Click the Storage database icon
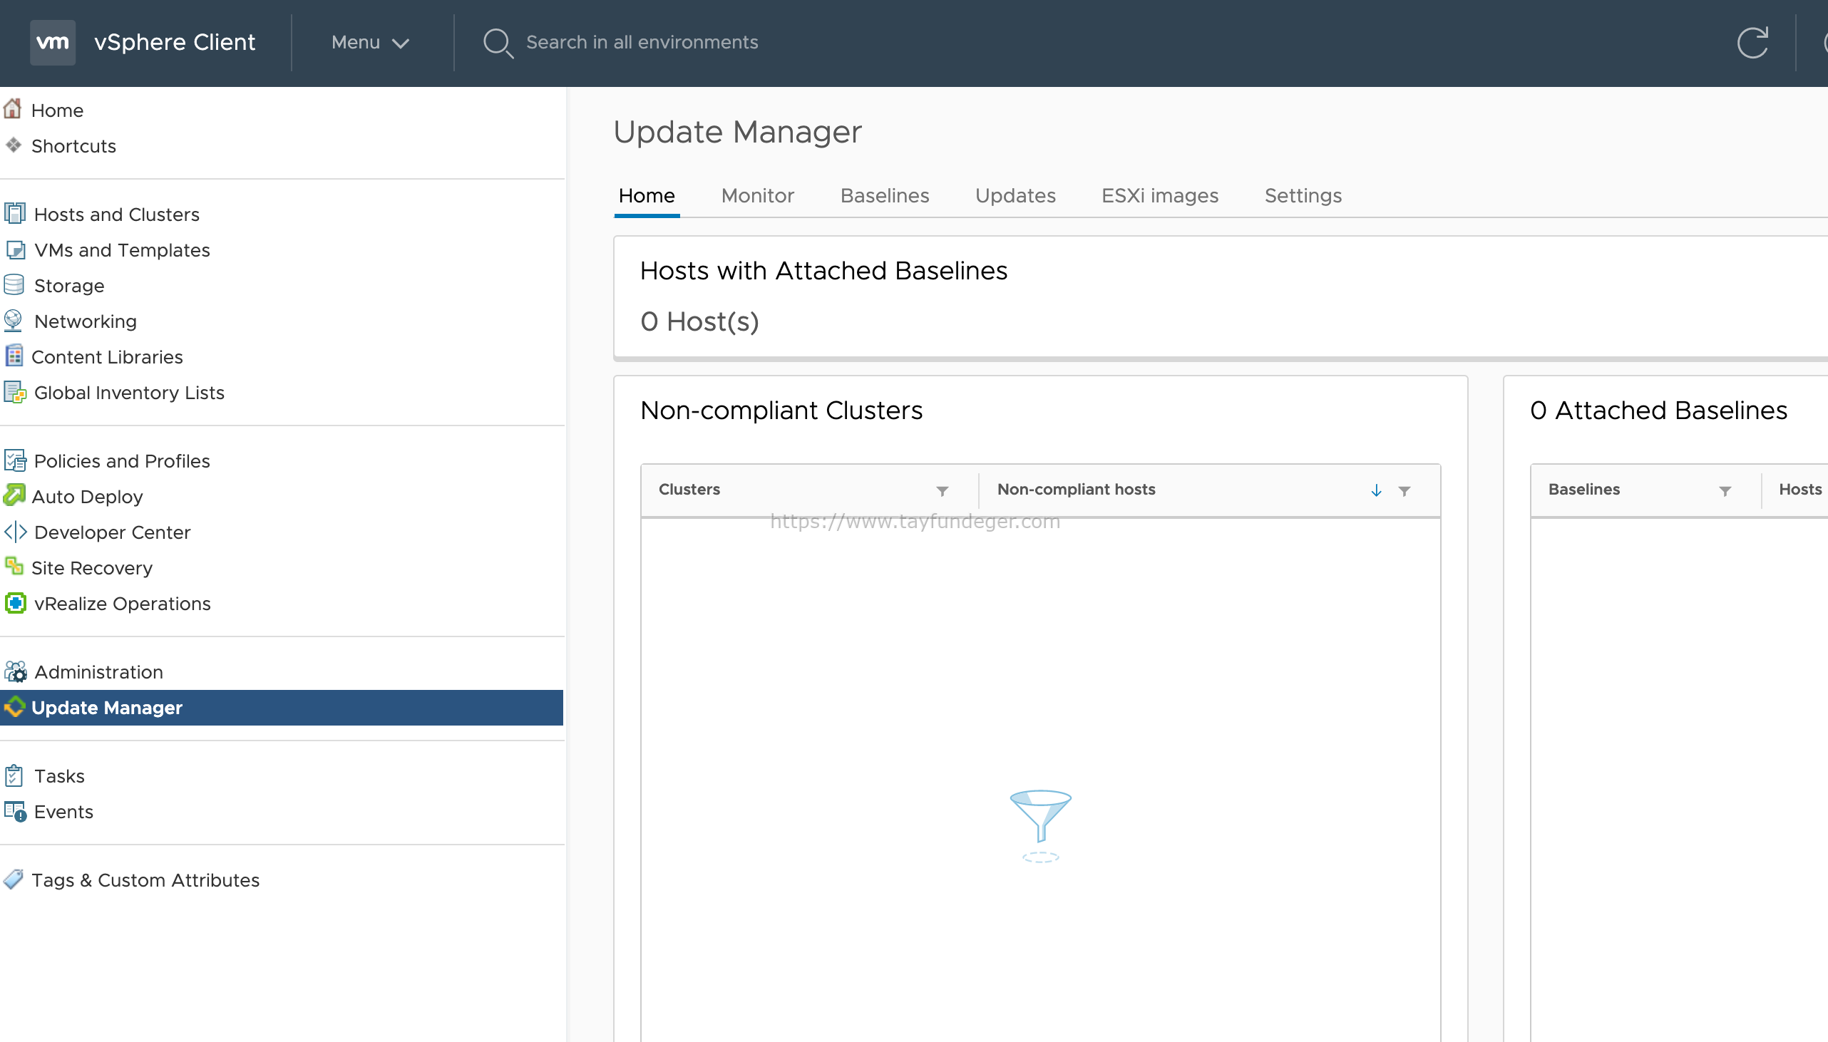 tap(14, 285)
